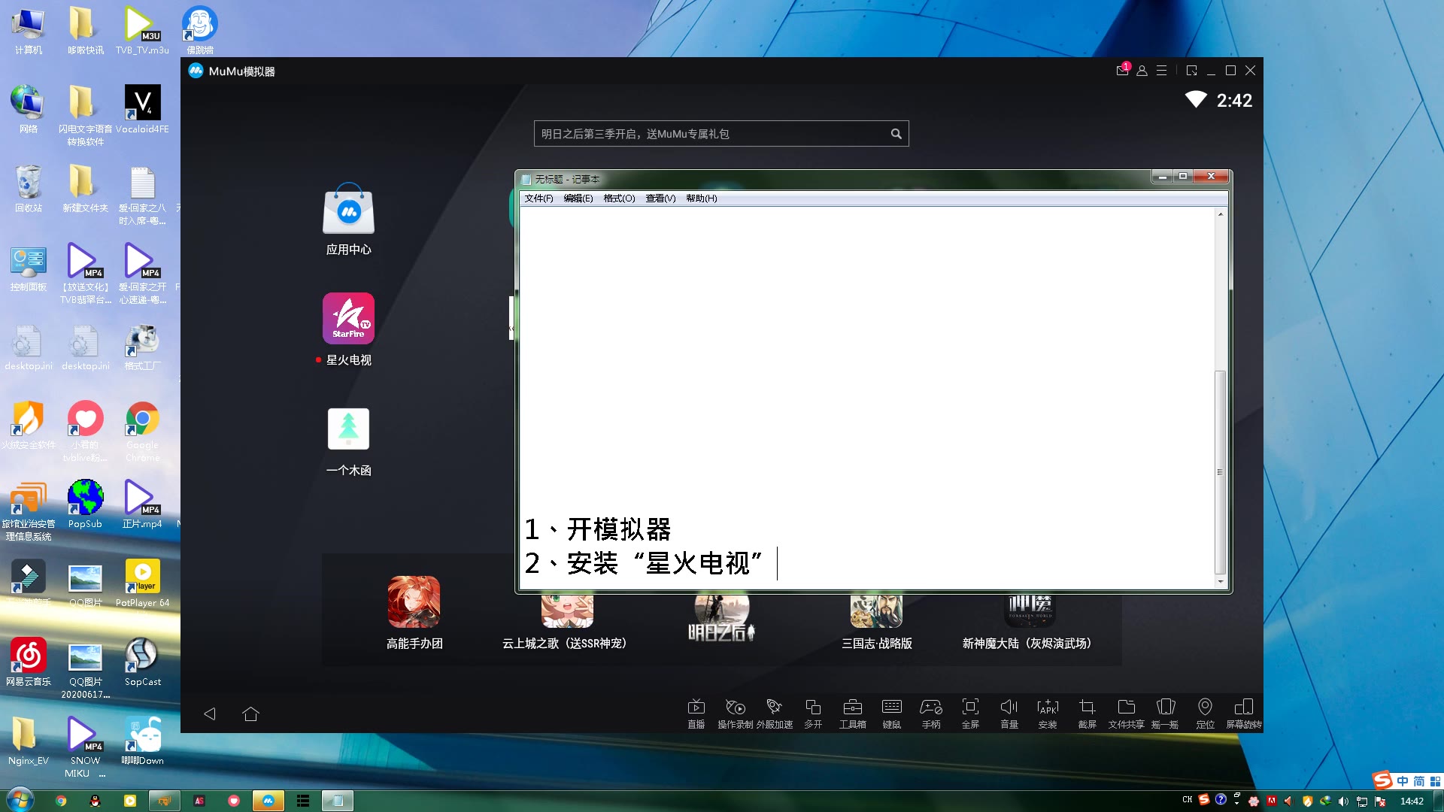
Task: Open 计算机 desktop icon
Action: pos(28,30)
